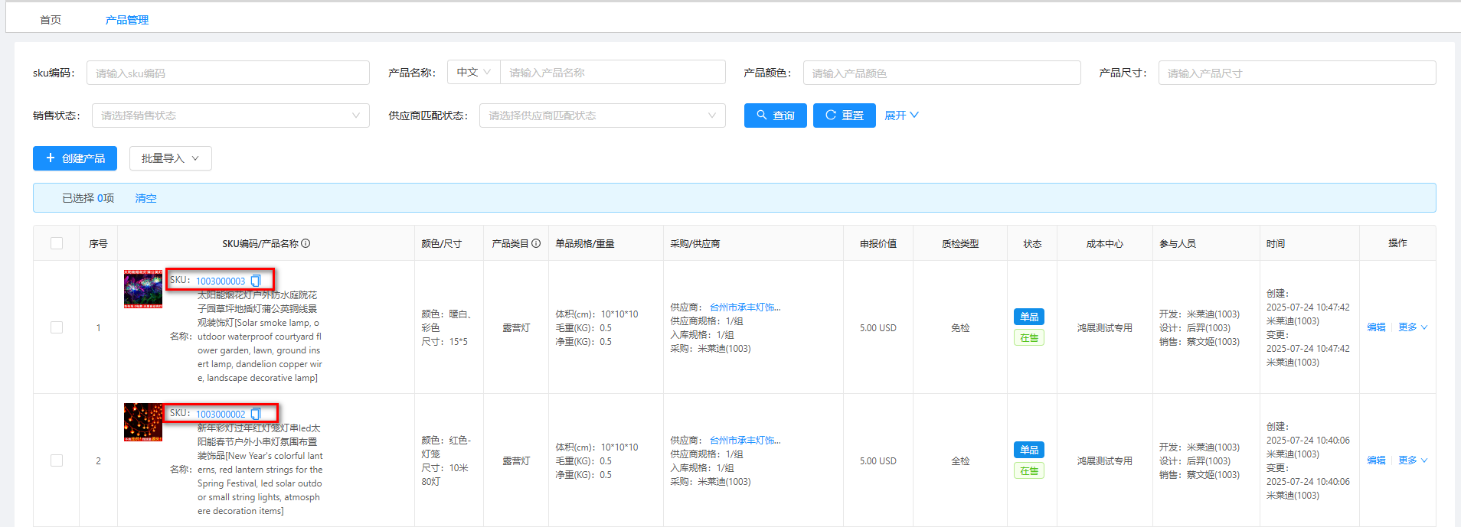
Task: Click 编辑 link for first product
Action: point(1376,327)
